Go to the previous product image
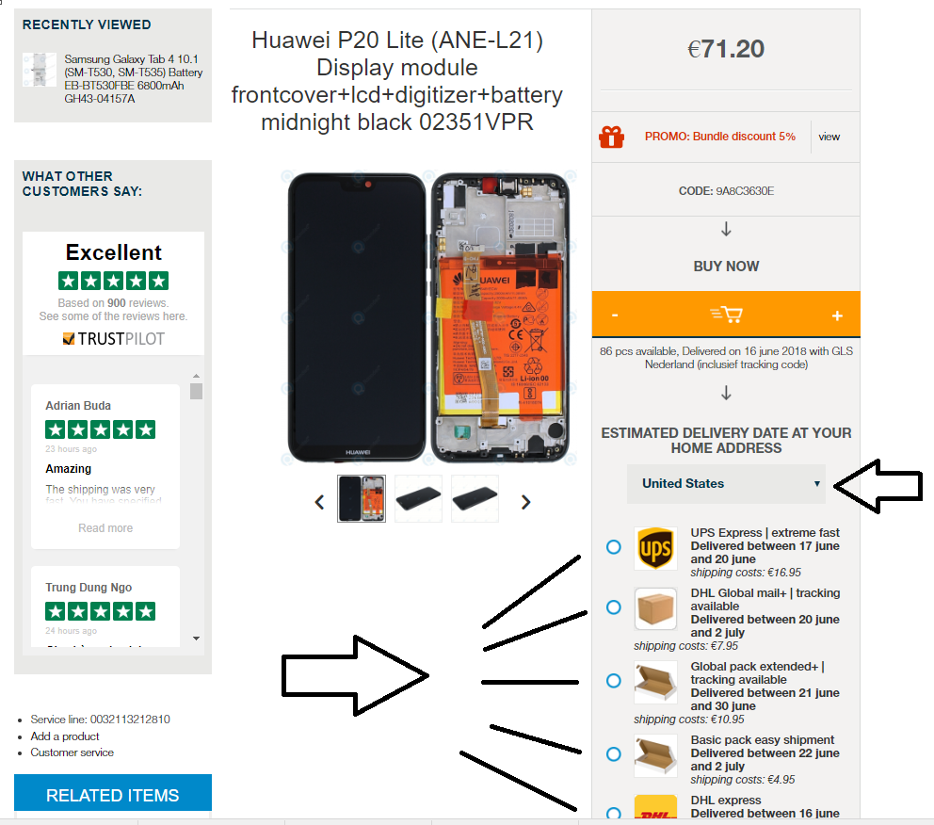This screenshot has height=825, width=934. 320,502
